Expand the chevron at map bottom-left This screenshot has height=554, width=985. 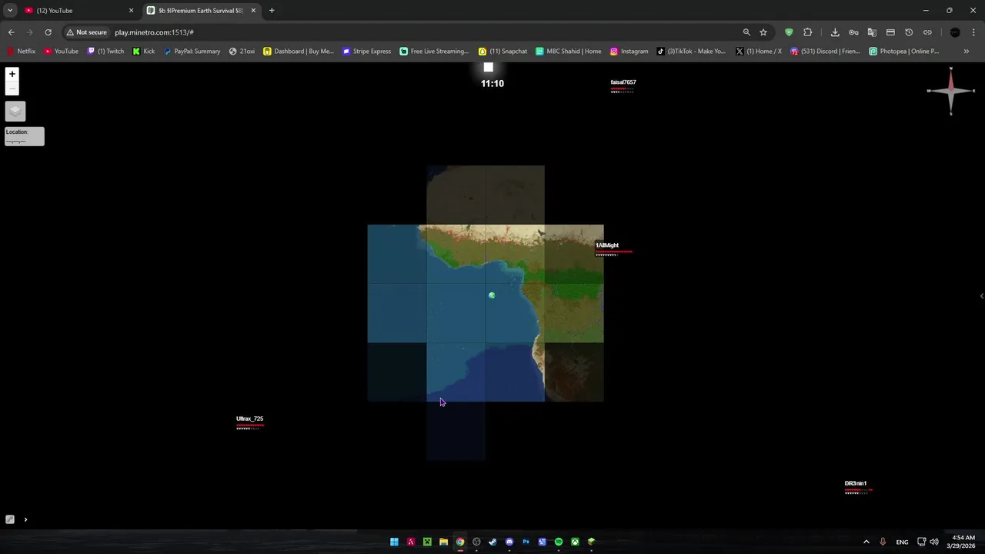25,519
